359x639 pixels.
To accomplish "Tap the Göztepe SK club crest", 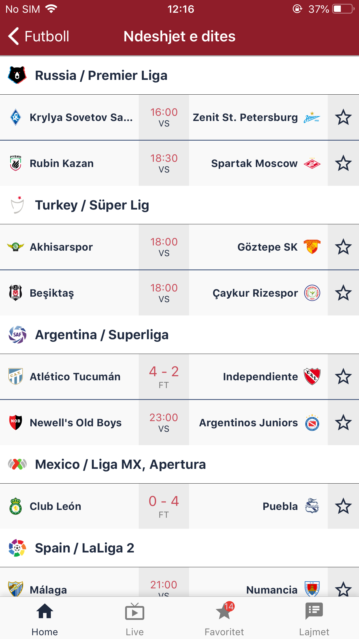I will coord(312,247).
